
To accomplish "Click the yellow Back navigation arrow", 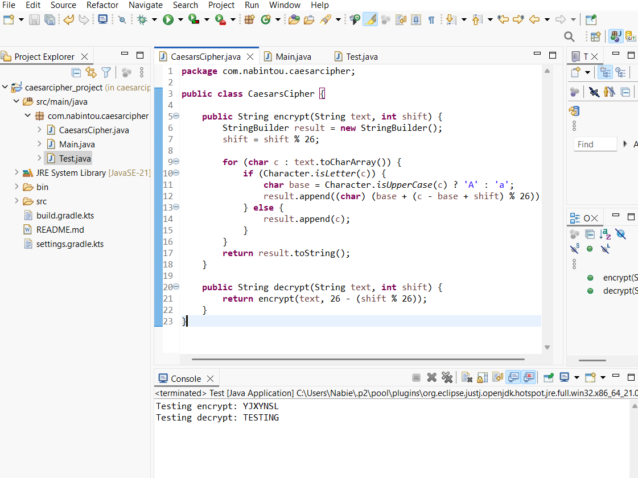I will (x=534, y=19).
